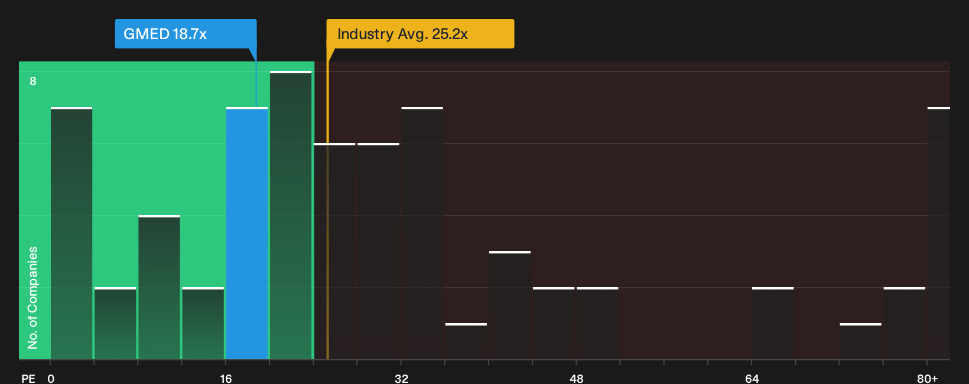The height and width of the screenshot is (384, 969).
Task: Click the first green bar at PE 0
Action: [x=71, y=233]
